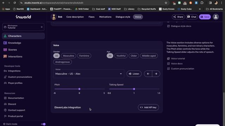Switch to the Core description tab
The width and height of the screenshot is (225, 126).
(x=75, y=17)
